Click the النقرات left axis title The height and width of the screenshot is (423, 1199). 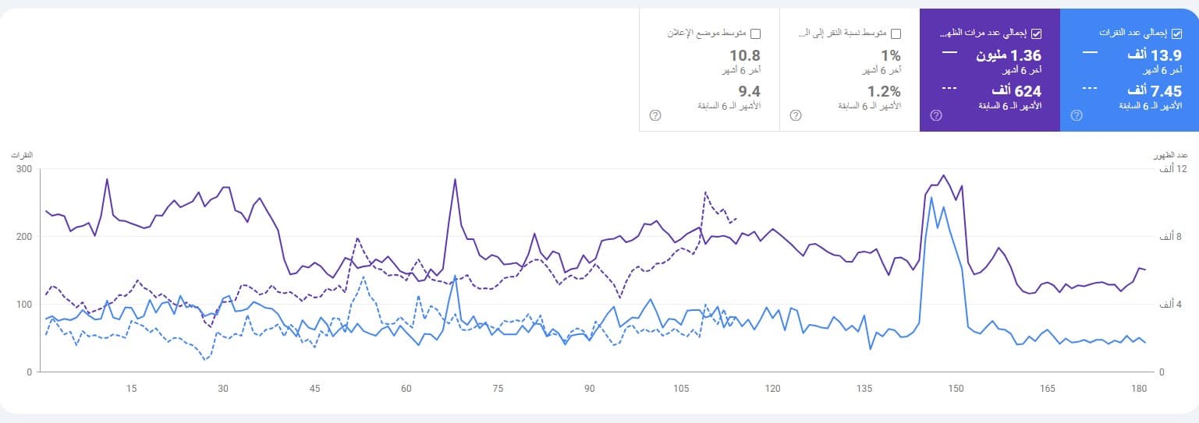pos(23,156)
